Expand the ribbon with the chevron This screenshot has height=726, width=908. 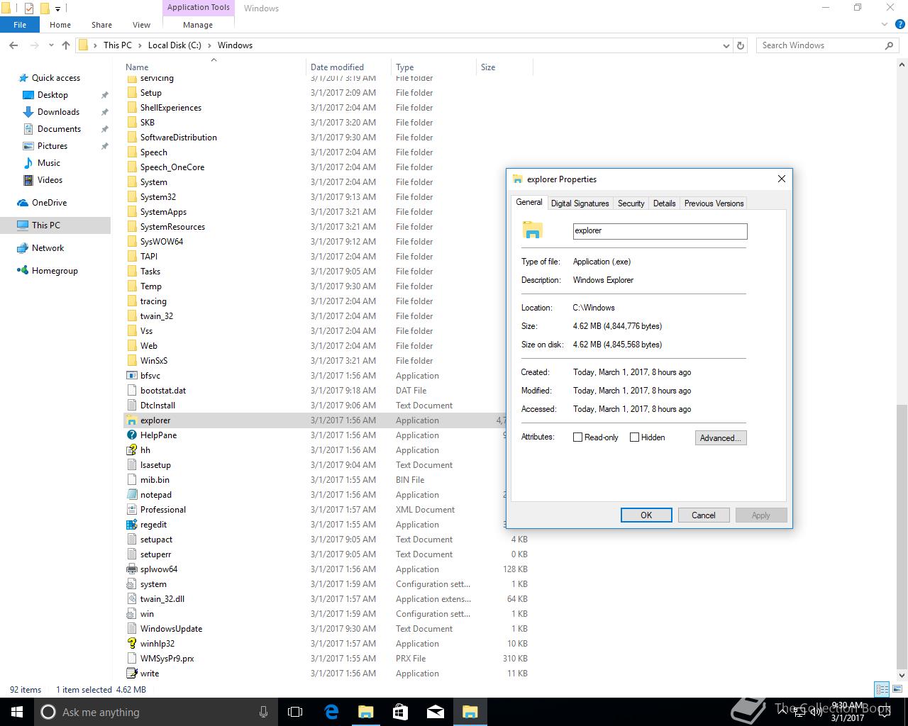pos(885,25)
